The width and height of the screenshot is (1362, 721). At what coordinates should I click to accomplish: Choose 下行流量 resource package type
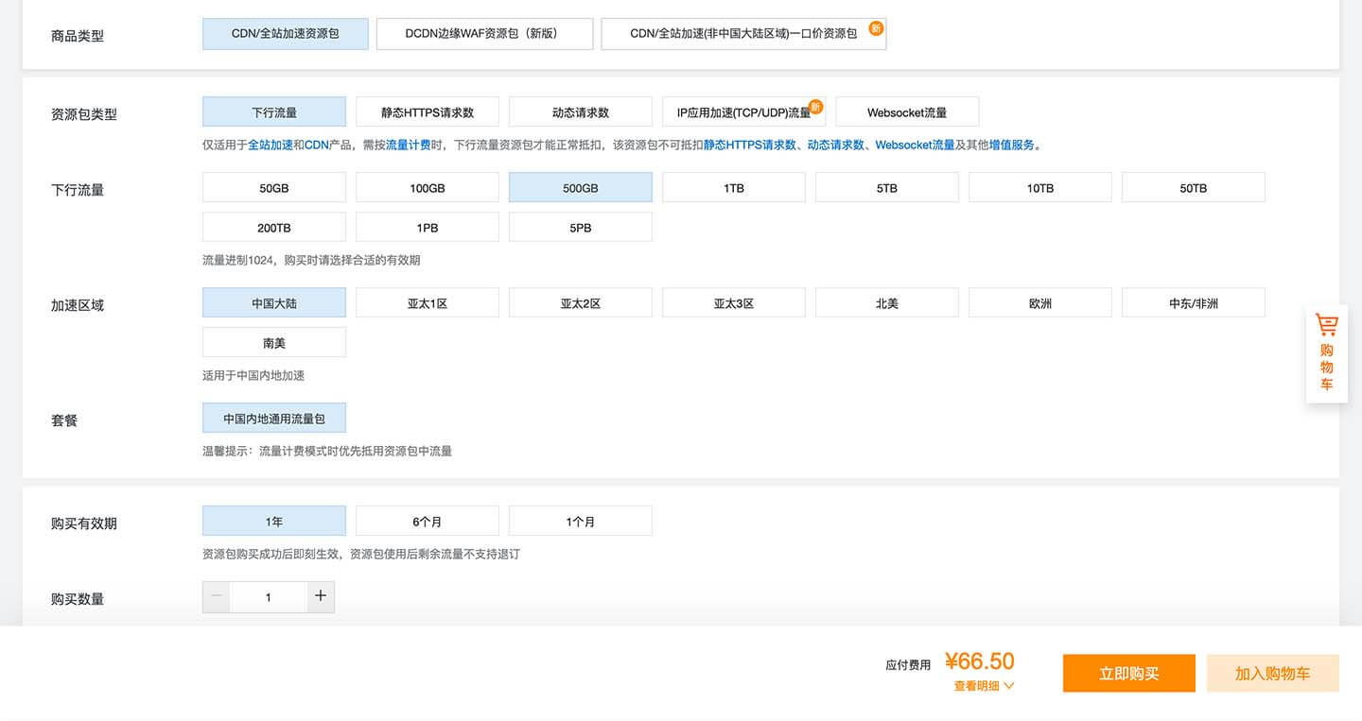coord(274,112)
